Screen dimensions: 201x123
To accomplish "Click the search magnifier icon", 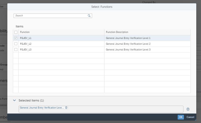I will 89,16.
